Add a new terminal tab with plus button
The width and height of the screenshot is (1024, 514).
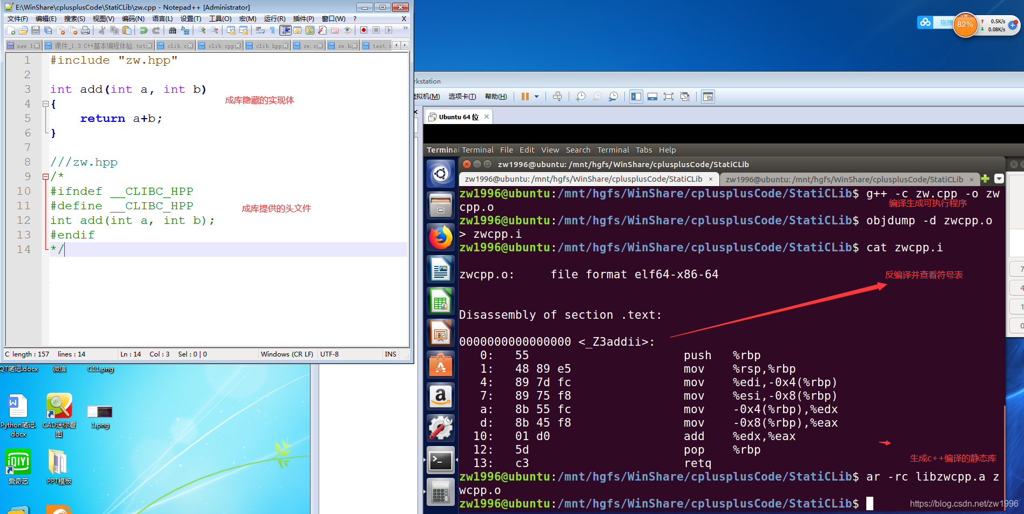pos(985,179)
